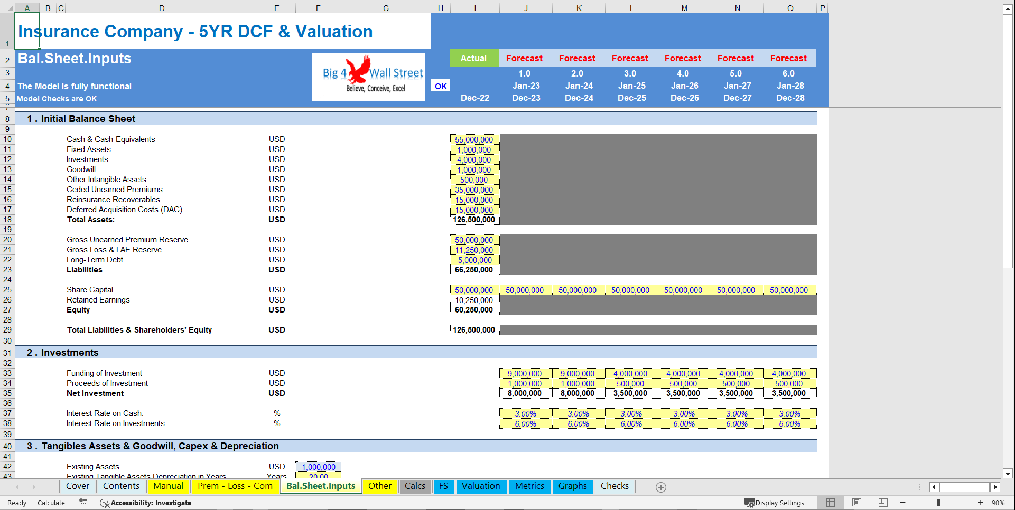Select the Cash & Cash-Equivalents value cell
The width and height of the screenshot is (1015, 510).
click(474, 139)
